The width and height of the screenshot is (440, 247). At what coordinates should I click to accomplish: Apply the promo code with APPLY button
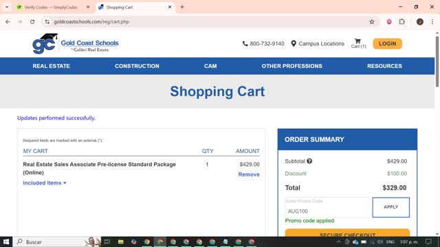(391, 207)
